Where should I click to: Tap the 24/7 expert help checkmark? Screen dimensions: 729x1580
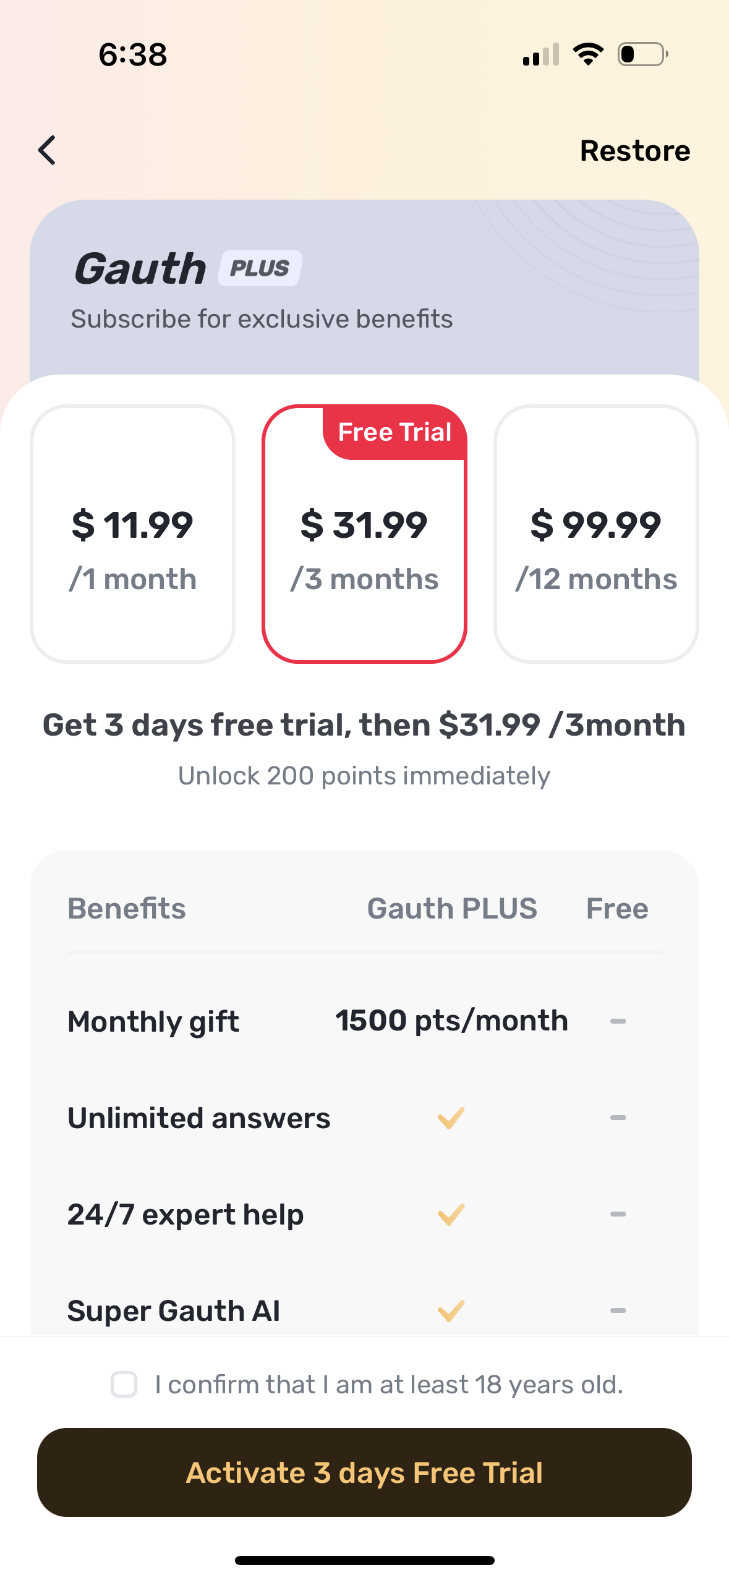[451, 1214]
